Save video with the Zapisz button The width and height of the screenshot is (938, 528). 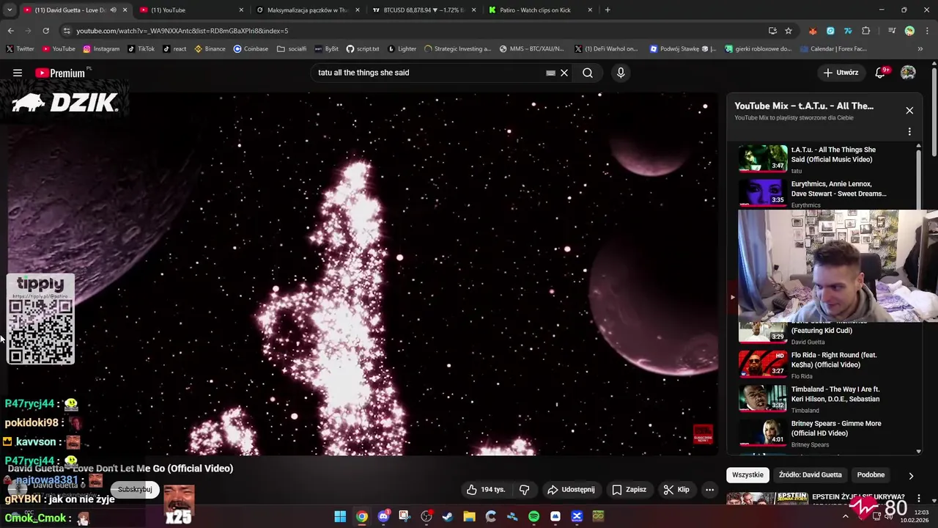(629, 489)
